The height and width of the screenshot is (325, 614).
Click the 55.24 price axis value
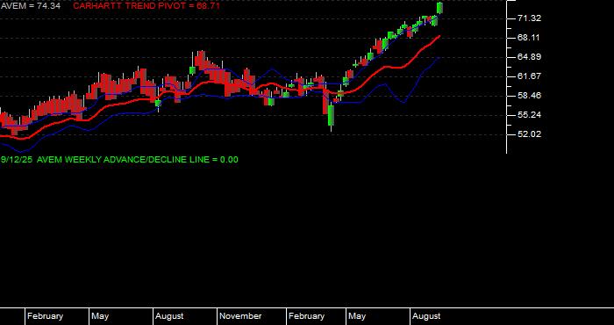coord(529,114)
